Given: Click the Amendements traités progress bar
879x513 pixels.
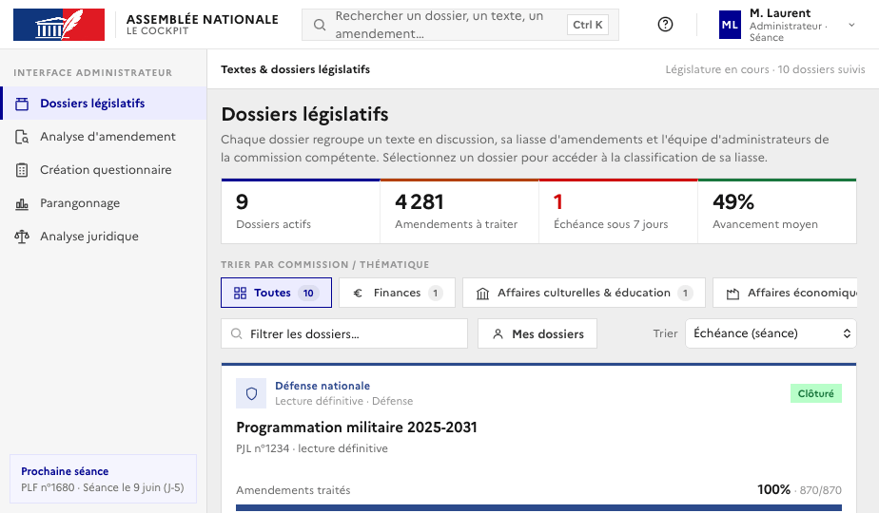Looking at the screenshot, I should (x=538, y=508).
